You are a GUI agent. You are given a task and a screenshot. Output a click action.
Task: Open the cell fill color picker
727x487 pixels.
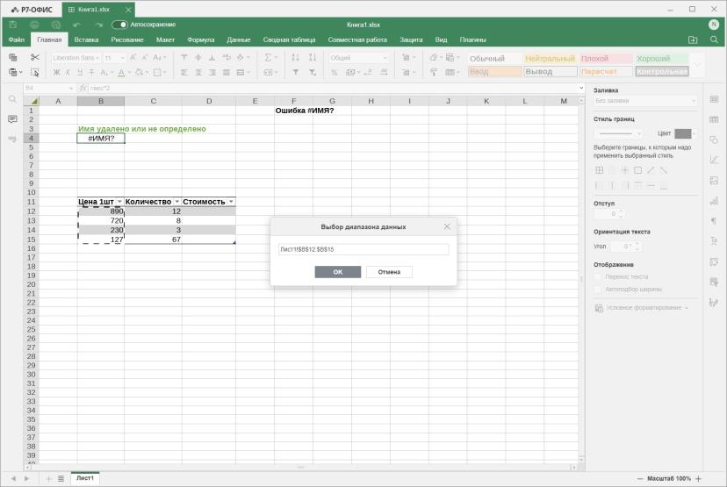139,72
